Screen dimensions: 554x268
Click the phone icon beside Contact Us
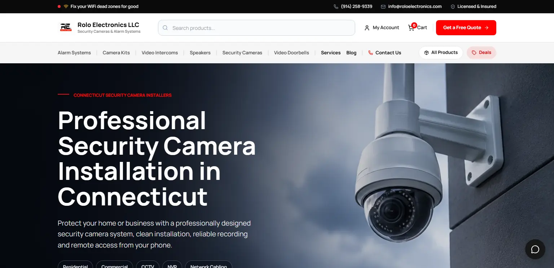pos(370,53)
